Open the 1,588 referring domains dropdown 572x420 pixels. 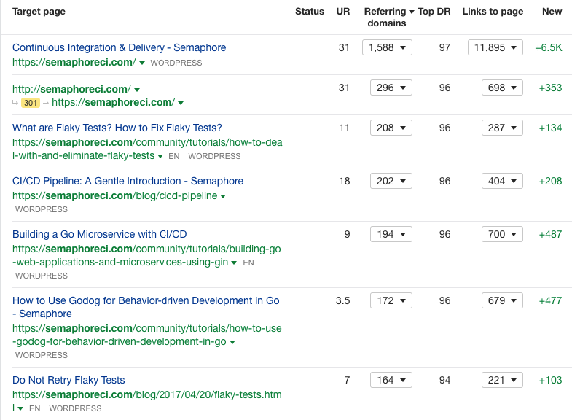[387, 47]
